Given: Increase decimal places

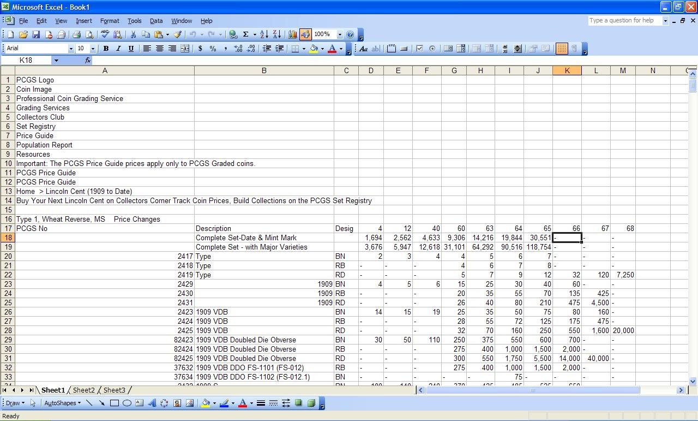Looking at the screenshot, I should coord(238,49).
